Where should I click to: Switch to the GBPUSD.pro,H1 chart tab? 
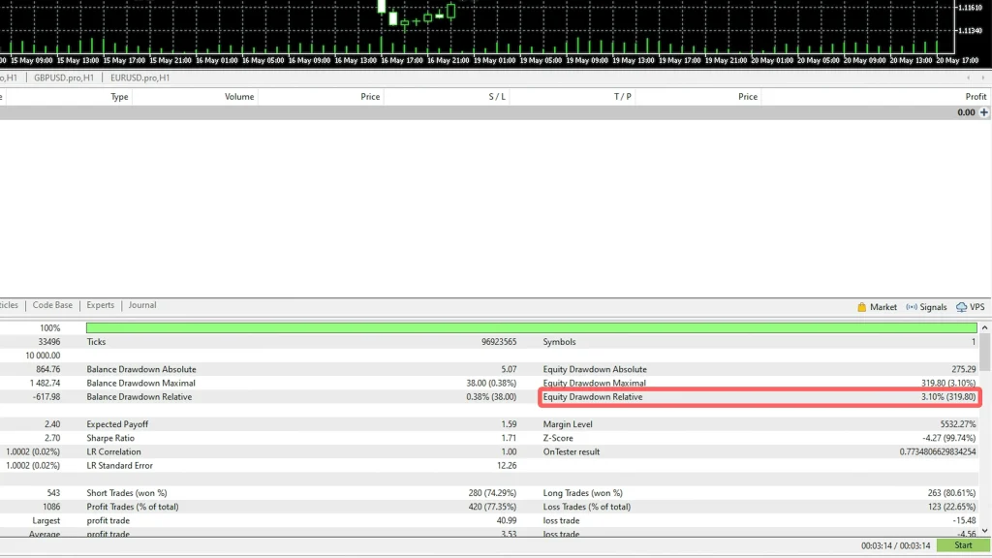point(64,77)
